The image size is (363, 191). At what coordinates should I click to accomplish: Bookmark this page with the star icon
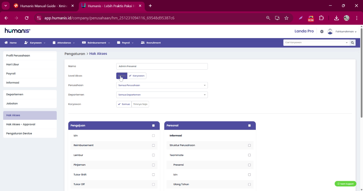pyautogui.click(x=286, y=18)
